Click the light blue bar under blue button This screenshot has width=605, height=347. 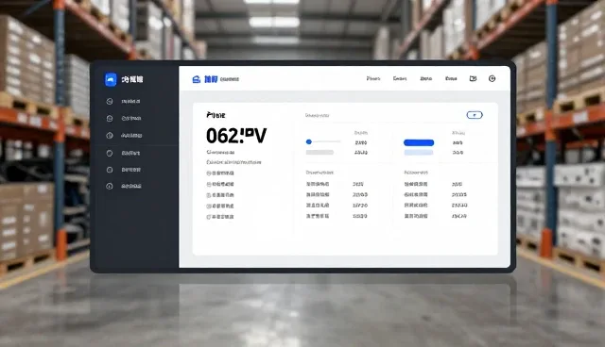click(x=419, y=153)
